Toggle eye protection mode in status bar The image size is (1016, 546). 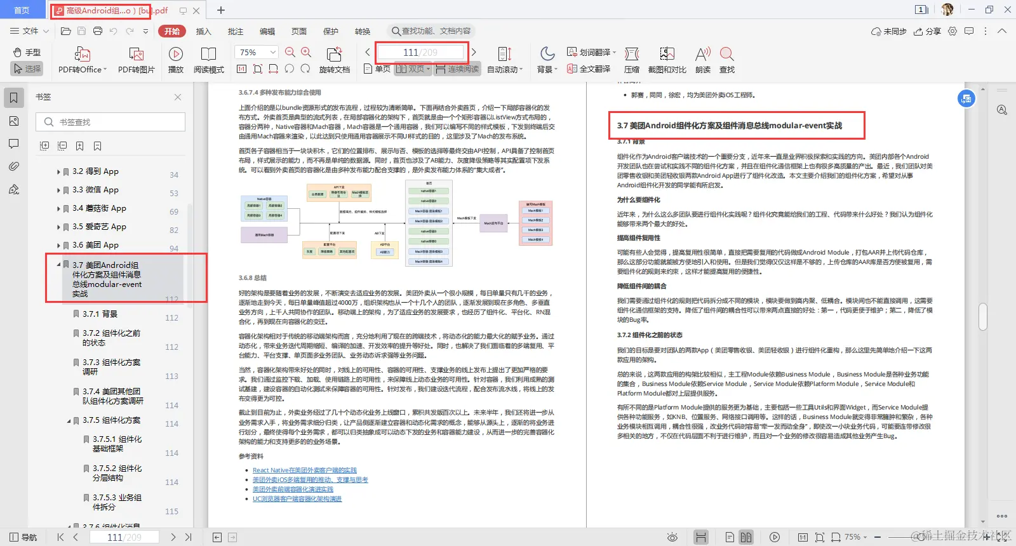[x=672, y=537]
